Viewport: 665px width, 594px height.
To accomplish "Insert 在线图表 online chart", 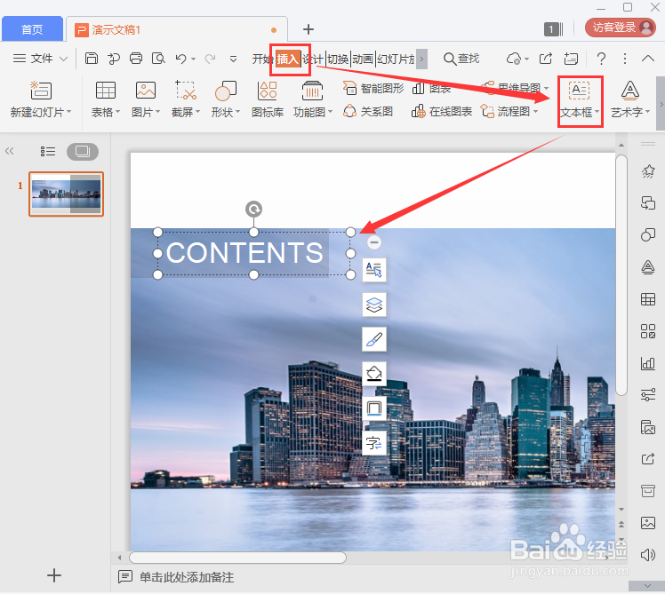I will 442,111.
